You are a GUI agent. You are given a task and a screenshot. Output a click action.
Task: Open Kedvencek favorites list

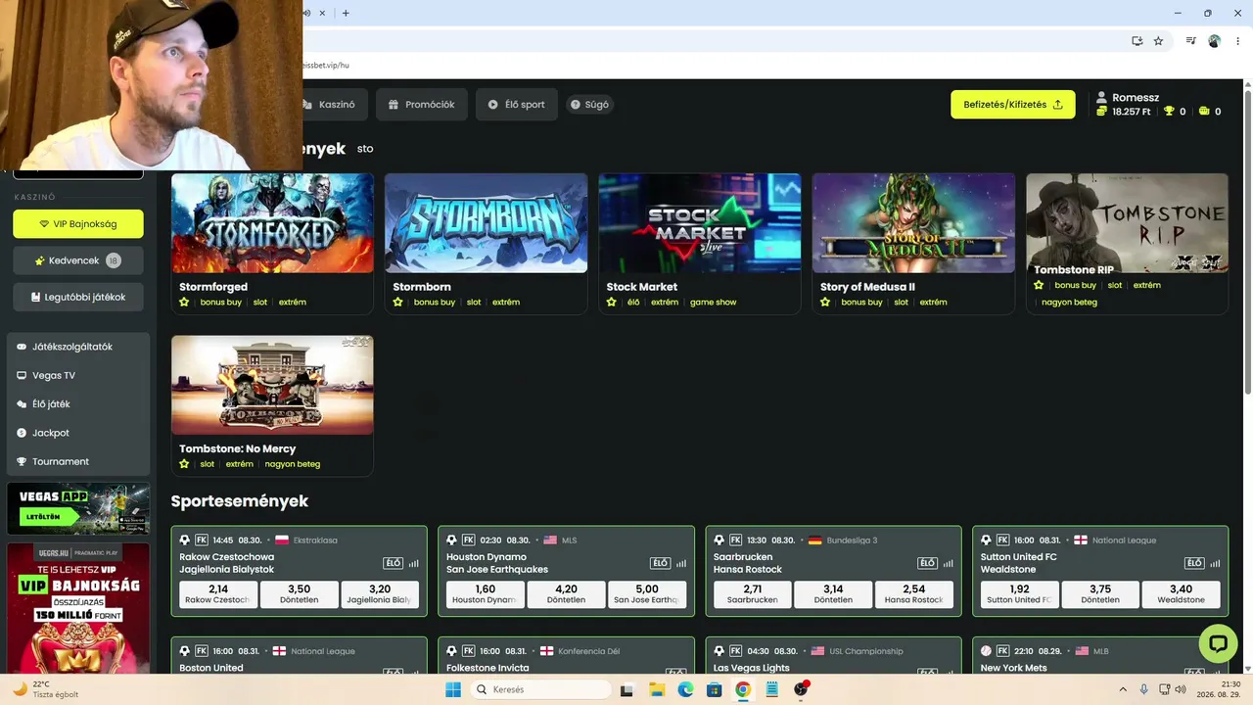click(78, 260)
